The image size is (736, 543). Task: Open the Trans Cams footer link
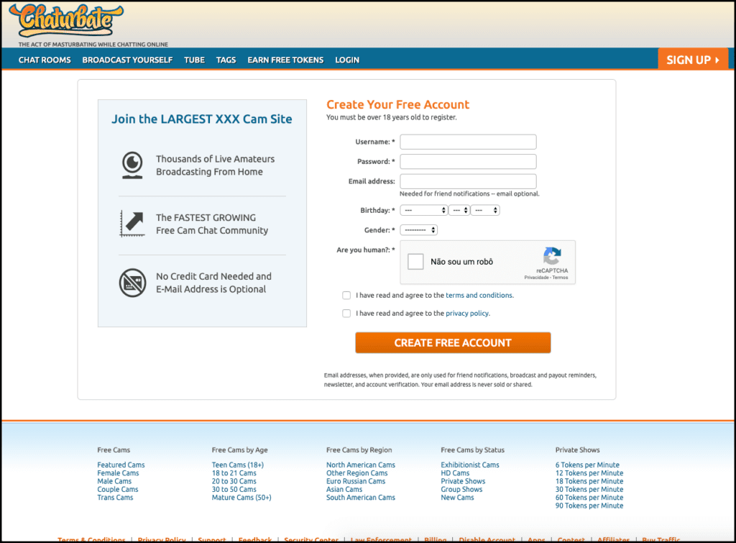pyautogui.click(x=115, y=498)
